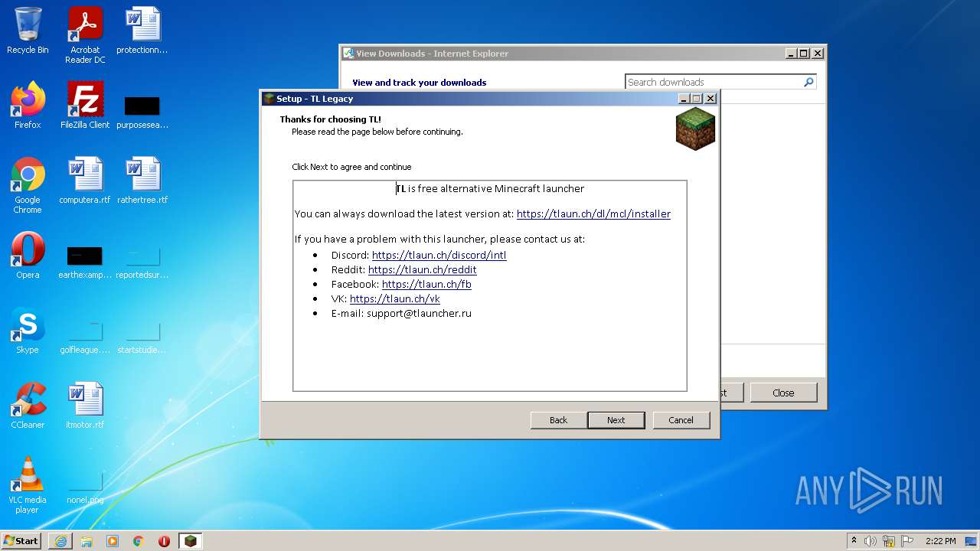This screenshot has height=551, width=980.
Task: Click the Minecraft grass block logo
Action: 695,129
